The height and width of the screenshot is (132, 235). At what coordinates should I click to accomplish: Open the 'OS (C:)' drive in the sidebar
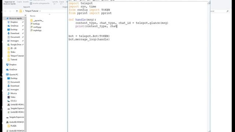pyautogui.click(x=12, y=101)
